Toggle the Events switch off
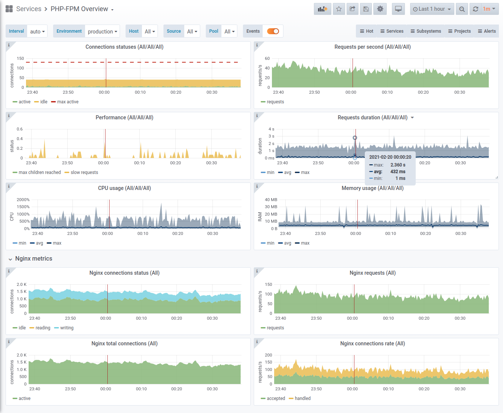Image resolution: width=503 pixels, height=413 pixels. (273, 31)
